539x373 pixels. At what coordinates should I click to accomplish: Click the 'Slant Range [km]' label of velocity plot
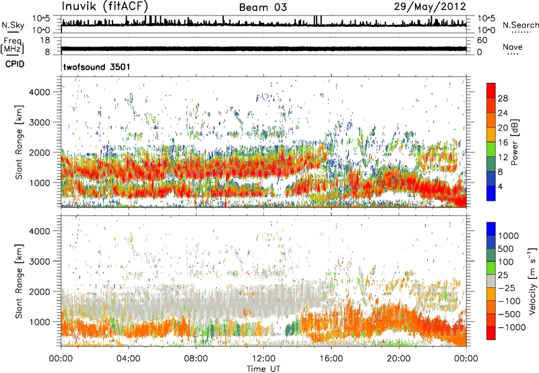click(x=19, y=281)
